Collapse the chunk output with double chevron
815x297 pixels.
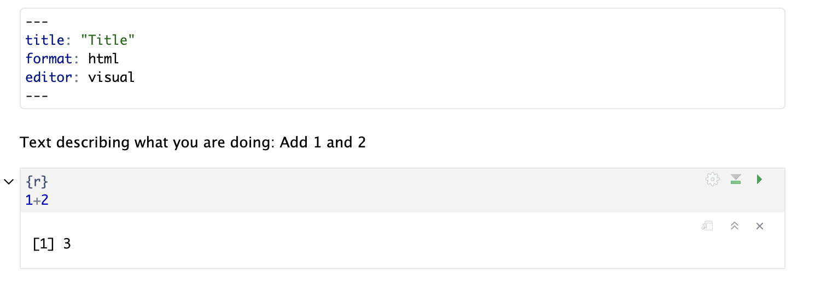735,226
